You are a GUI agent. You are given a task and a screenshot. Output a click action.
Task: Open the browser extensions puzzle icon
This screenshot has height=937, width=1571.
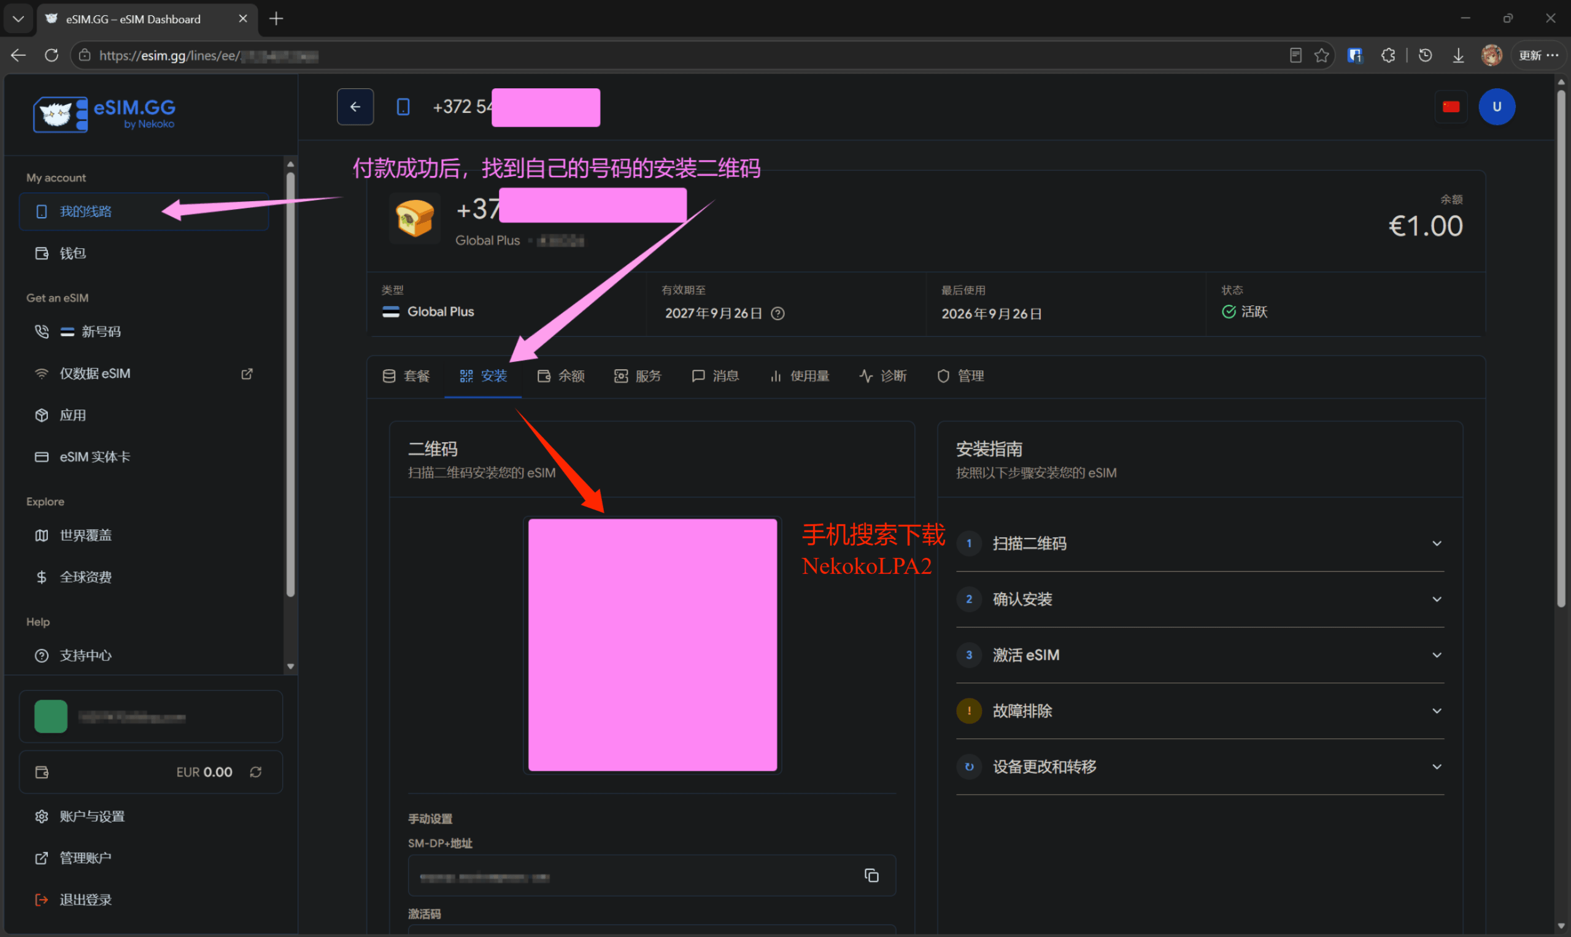tap(1387, 56)
